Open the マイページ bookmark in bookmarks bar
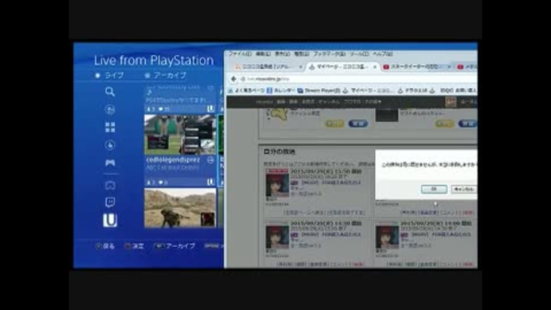 point(368,91)
